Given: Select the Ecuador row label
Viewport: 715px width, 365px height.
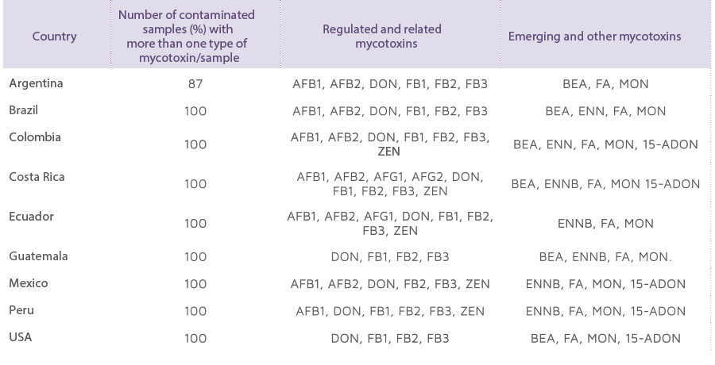Looking at the screenshot, I should coord(32,217).
